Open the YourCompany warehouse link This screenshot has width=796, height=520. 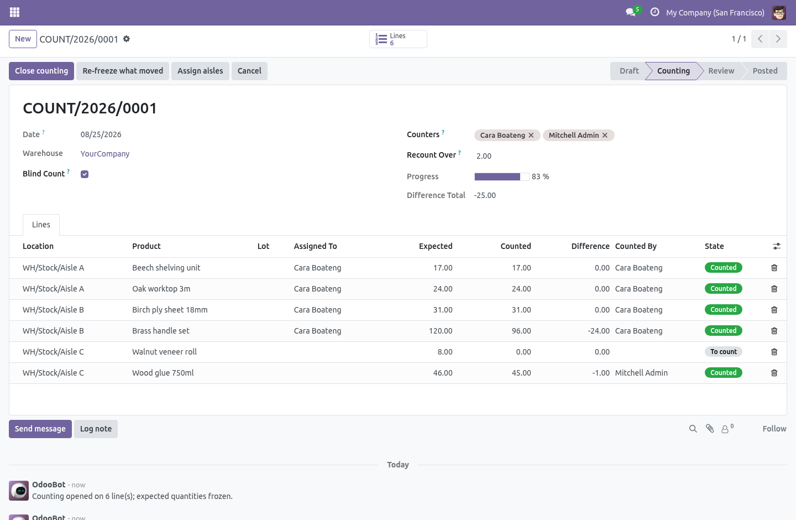(x=105, y=154)
